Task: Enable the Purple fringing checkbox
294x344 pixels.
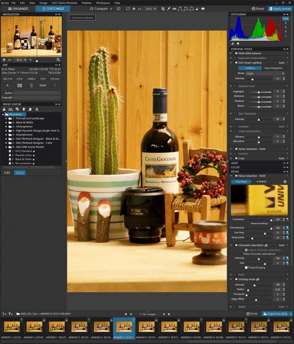Action: point(246,268)
